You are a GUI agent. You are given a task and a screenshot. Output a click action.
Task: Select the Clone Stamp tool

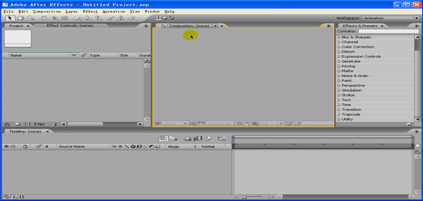tap(121, 18)
